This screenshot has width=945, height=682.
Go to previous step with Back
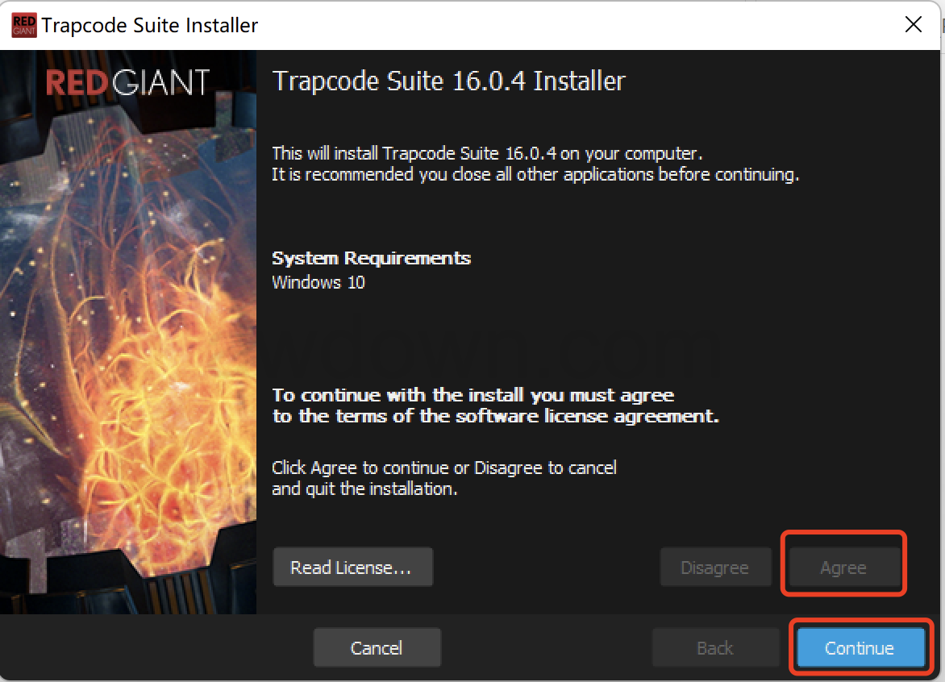[714, 648]
